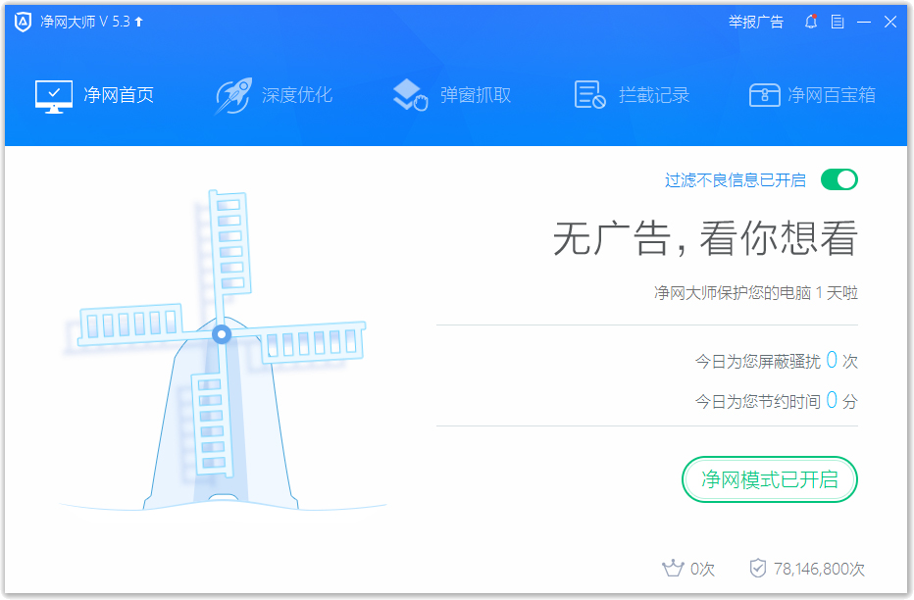Open the 举报广告 link
Screen dimensions: 914x600
pyautogui.click(x=756, y=22)
